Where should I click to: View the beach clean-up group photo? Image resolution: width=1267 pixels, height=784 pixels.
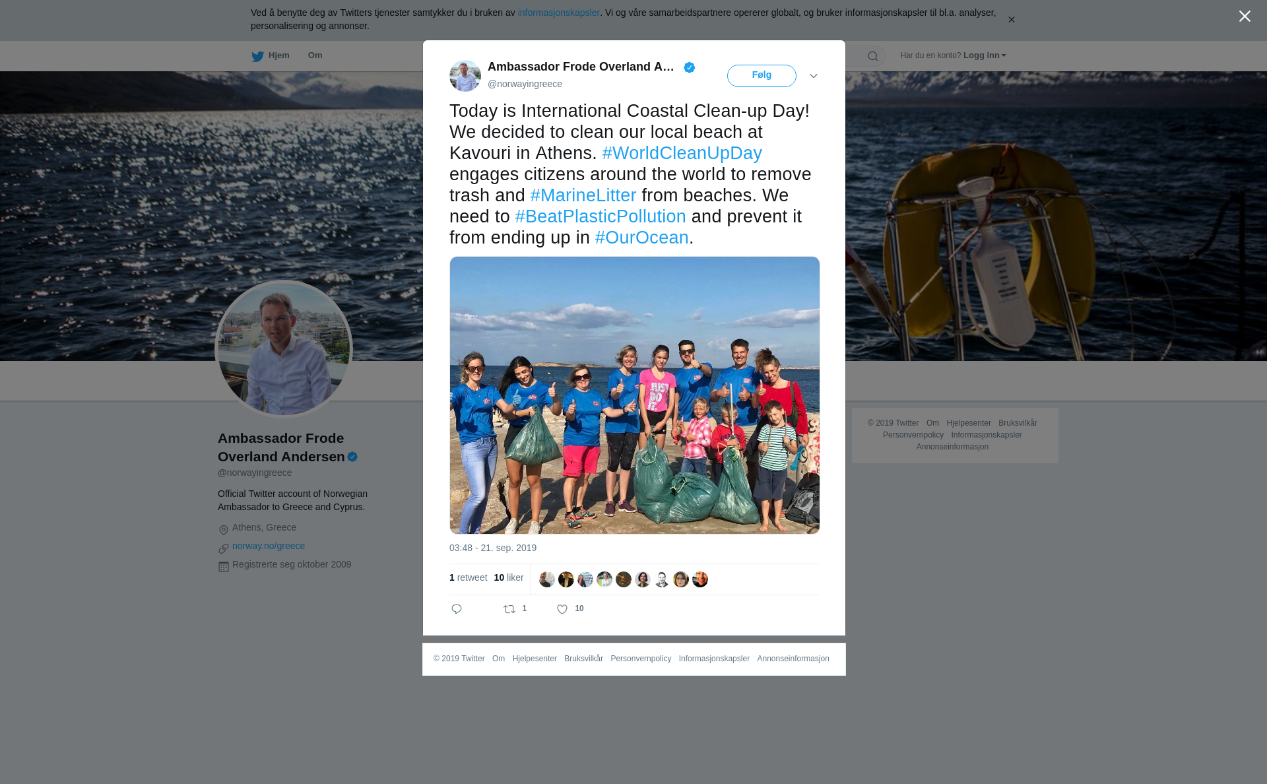coord(634,395)
